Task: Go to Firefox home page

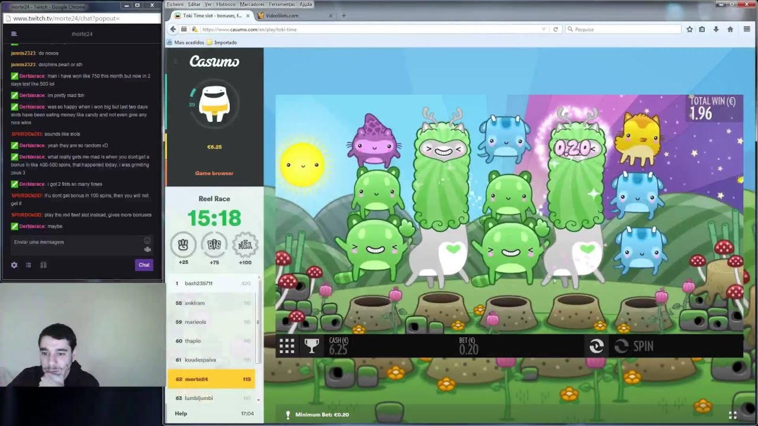Action: tap(730, 29)
